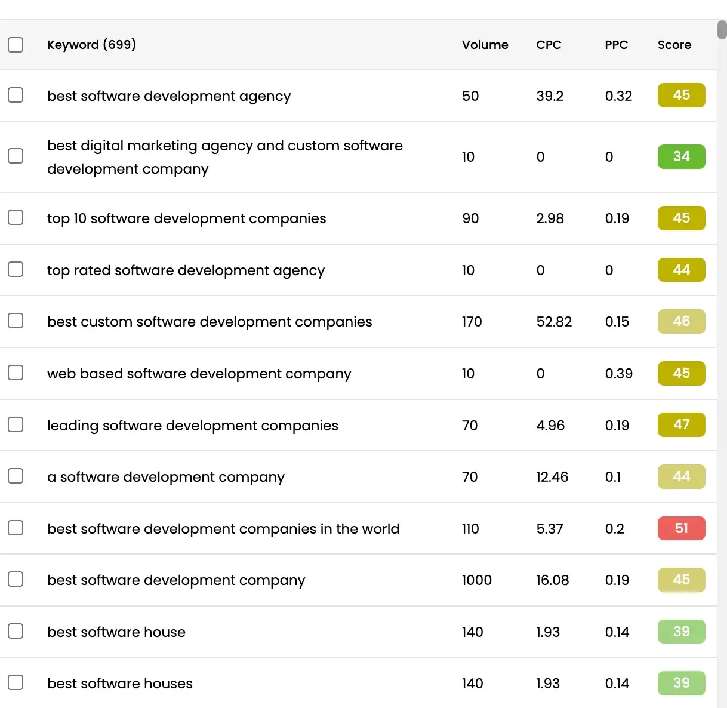727x708 pixels.
Task: Click the CPC column header
Action: (x=549, y=45)
